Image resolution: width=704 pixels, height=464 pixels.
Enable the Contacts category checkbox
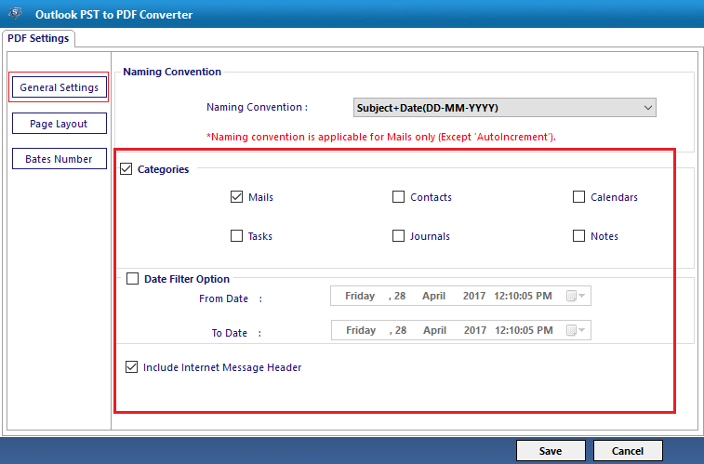(x=398, y=196)
